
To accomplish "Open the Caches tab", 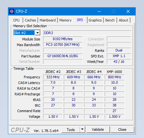I will click(30, 20).
